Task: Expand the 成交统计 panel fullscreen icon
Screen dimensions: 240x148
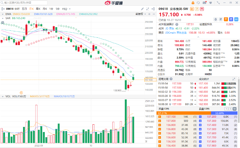Action: tap(234, 79)
